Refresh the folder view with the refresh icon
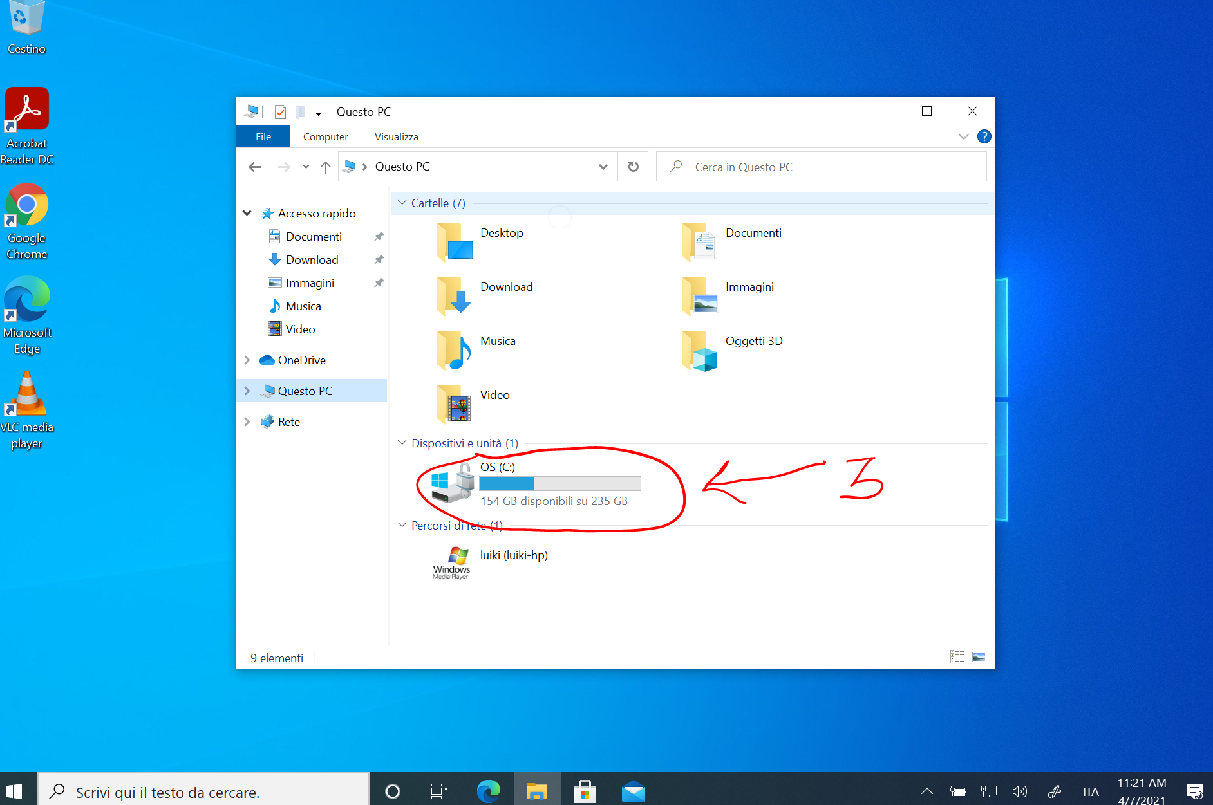The width and height of the screenshot is (1213, 805). tap(633, 166)
